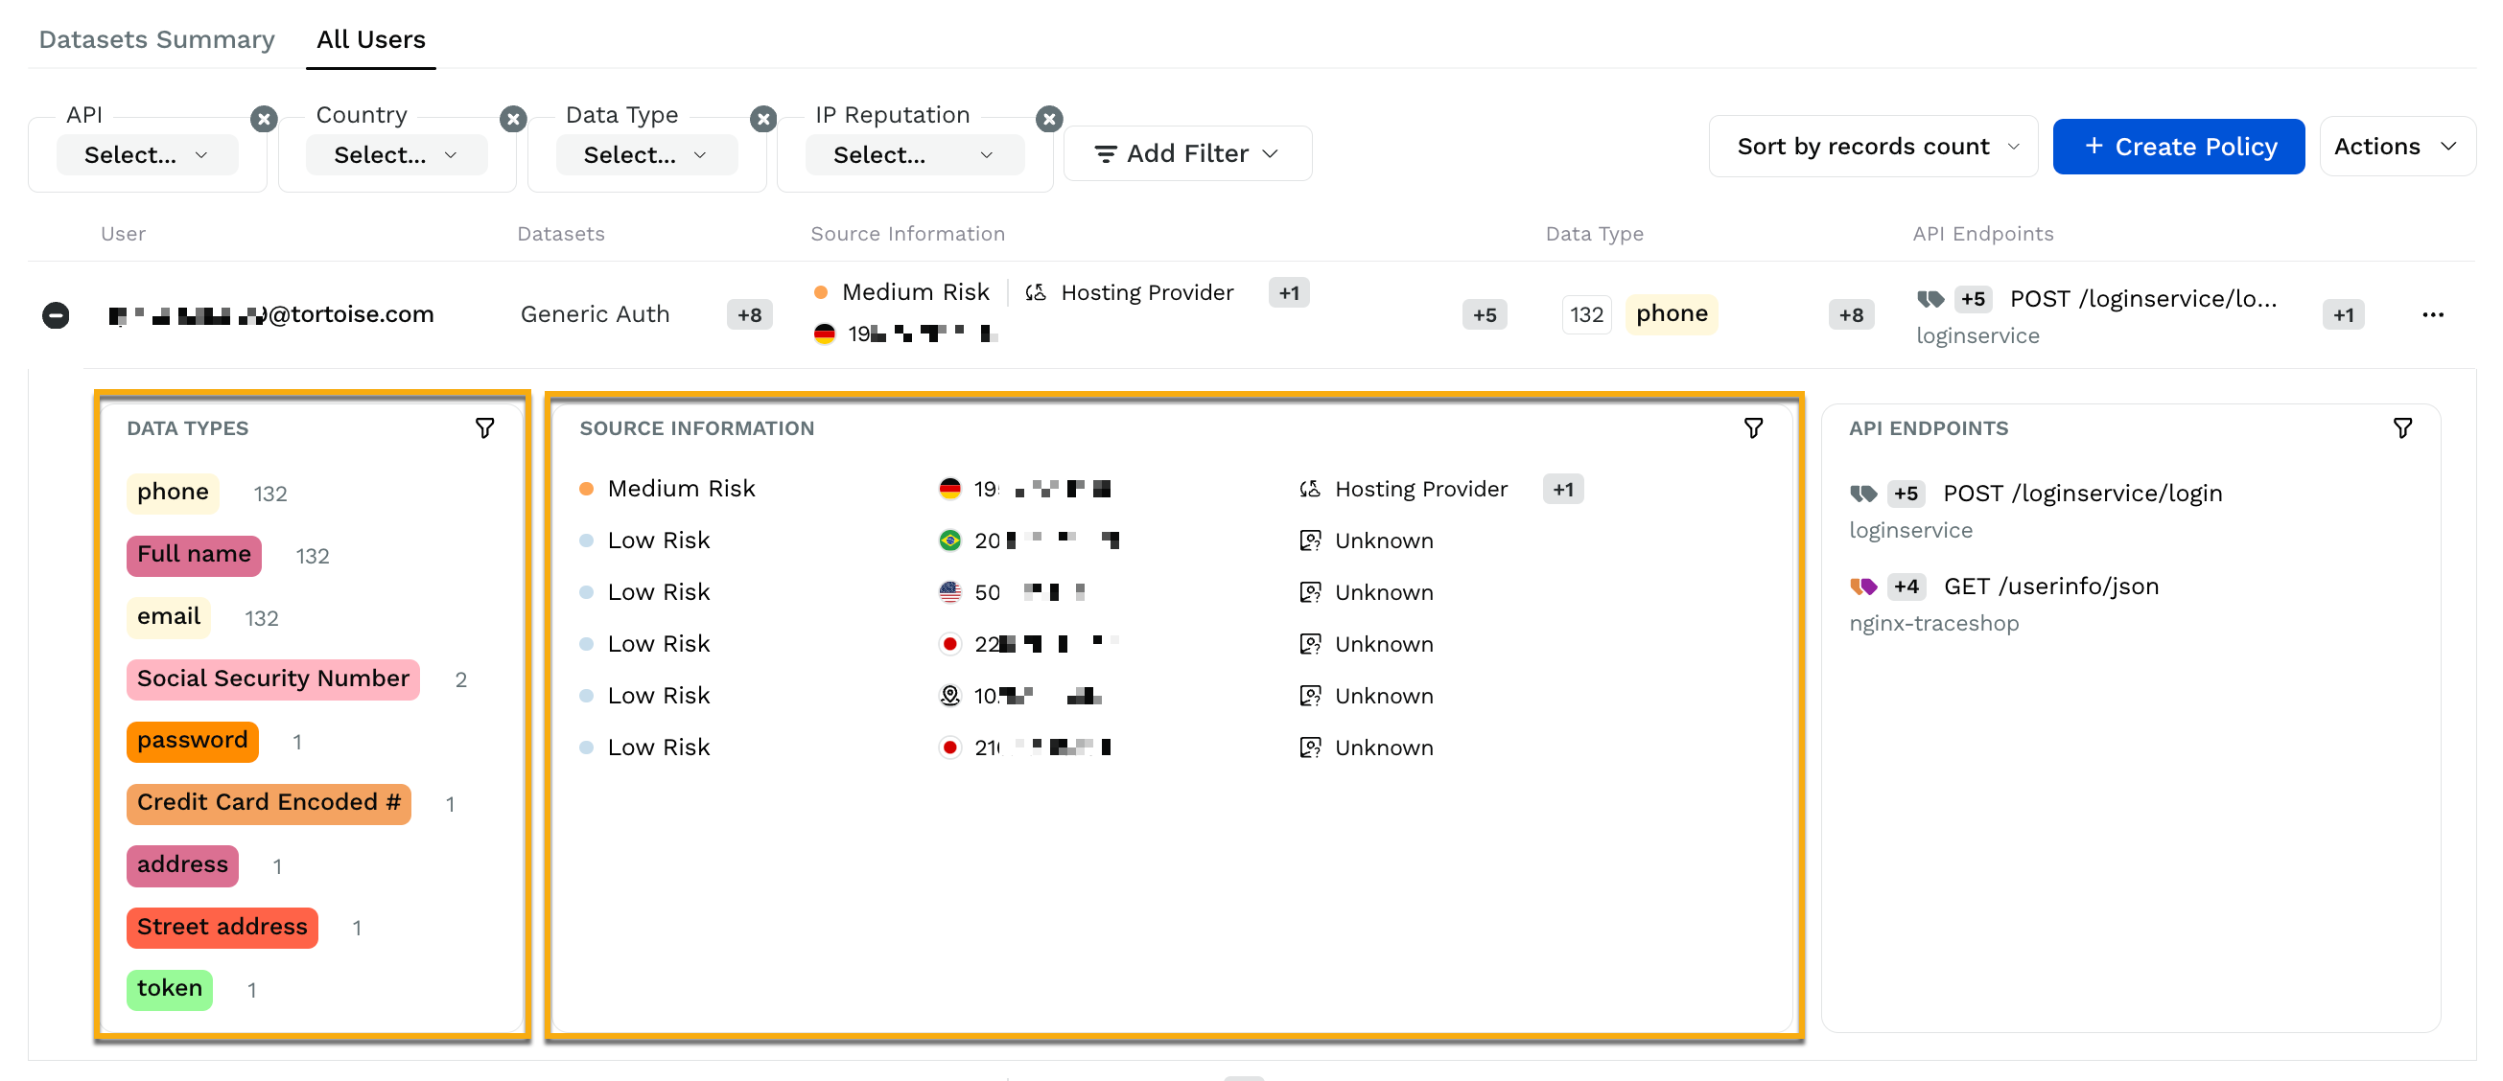The height and width of the screenshot is (1081, 2503).
Task: Click the Create Policy button
Action: pyautogui.click(x=2179, y=147)
